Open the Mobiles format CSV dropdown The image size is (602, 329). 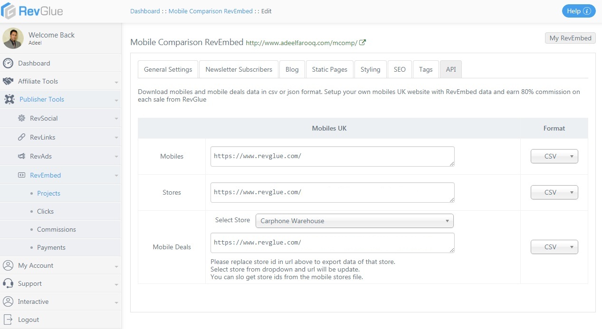[554, 156]
